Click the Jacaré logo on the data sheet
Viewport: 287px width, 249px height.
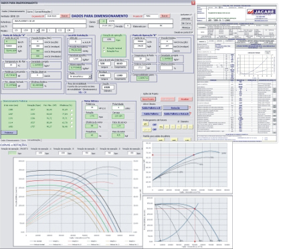pyautogui.click(x=262, y=12)
